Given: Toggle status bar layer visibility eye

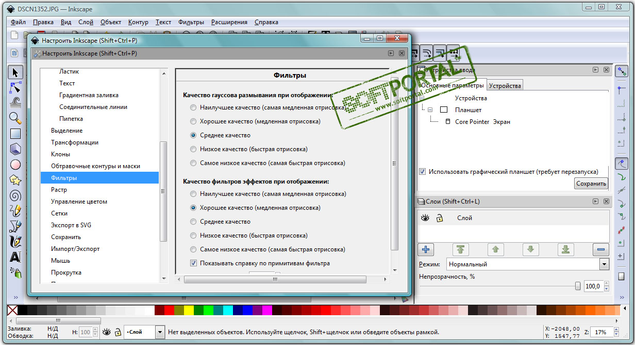Looking at the screenshot, I should point(107,332).
